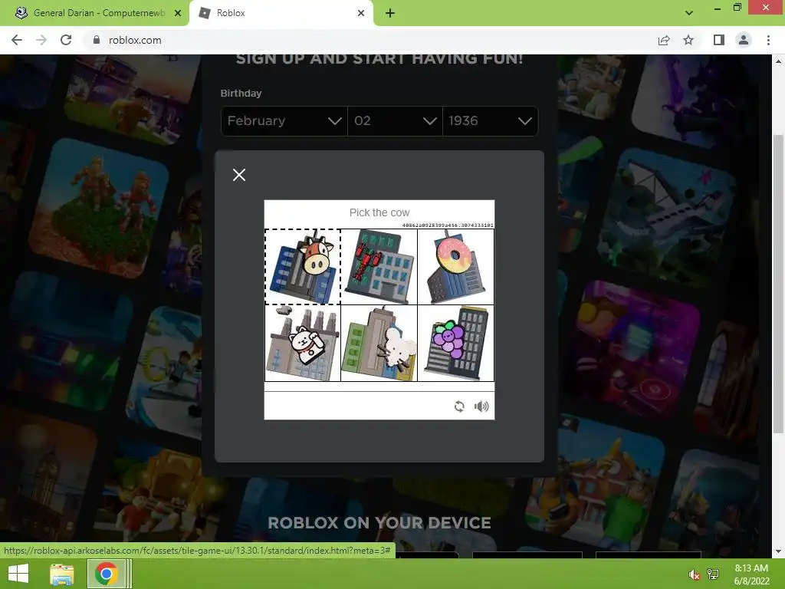The height and width of the screenshot is (589, 785).
Task: Select the donut on building tile
Action: click(x=455, y=266)
